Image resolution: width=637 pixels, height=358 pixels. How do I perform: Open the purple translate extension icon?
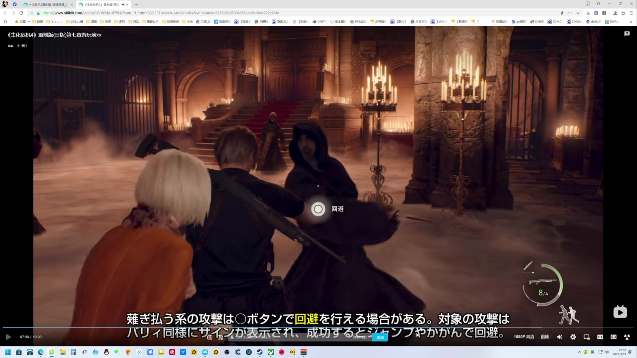[x=596, y=13]
